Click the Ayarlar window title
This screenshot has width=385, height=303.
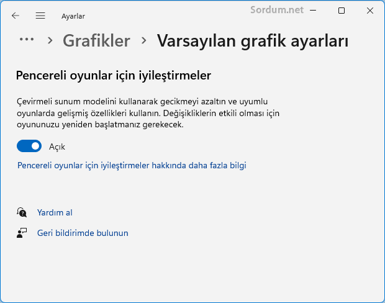click(73, 16)
